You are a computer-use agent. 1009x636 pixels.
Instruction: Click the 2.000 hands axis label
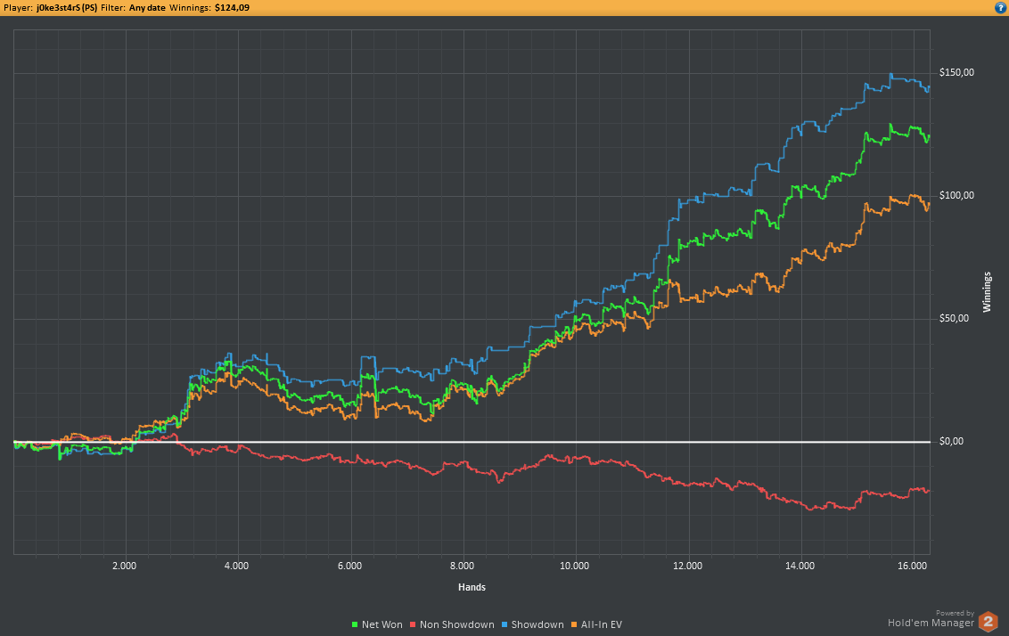point(124,566)
